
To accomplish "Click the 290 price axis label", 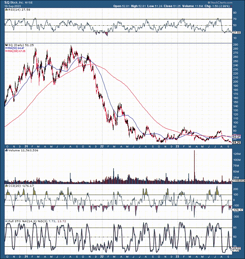I will coord(235,44).
